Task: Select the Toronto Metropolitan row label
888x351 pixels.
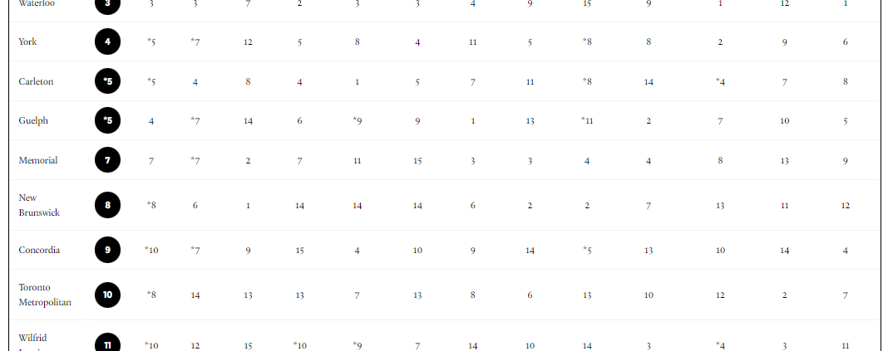Action: tap(45, 295)
